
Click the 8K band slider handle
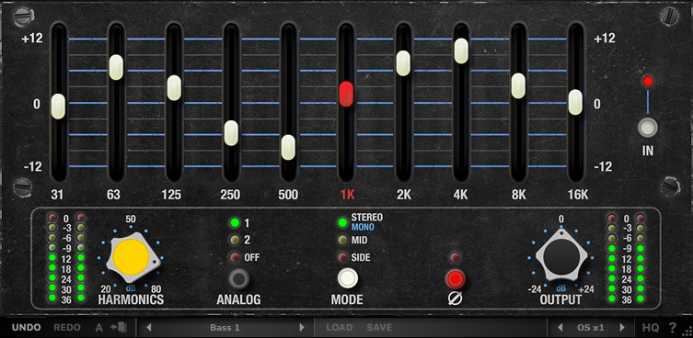[518, 85]
